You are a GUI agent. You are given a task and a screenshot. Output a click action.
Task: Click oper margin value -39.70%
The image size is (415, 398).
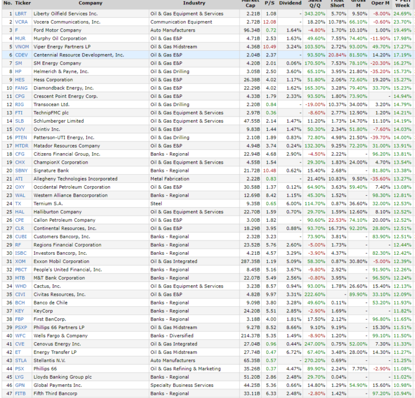380,138
